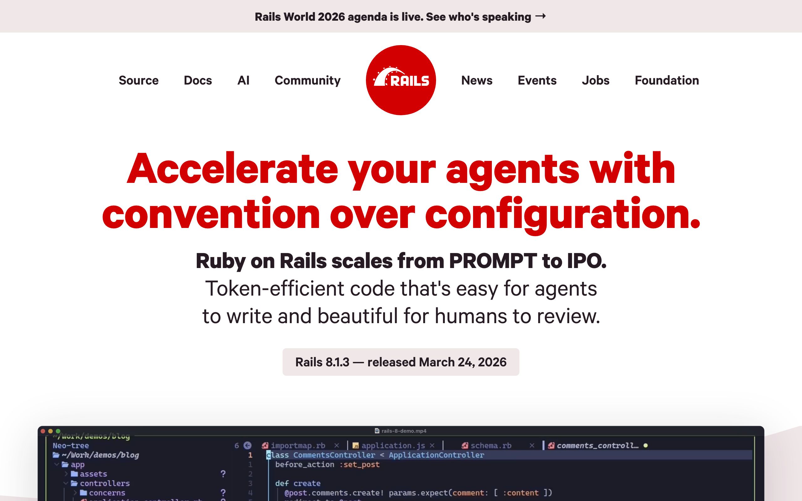The height and width of the screenshot is (501, 802).
Task: Select the comments_controll… tab label
Action: tap(597, 446)
